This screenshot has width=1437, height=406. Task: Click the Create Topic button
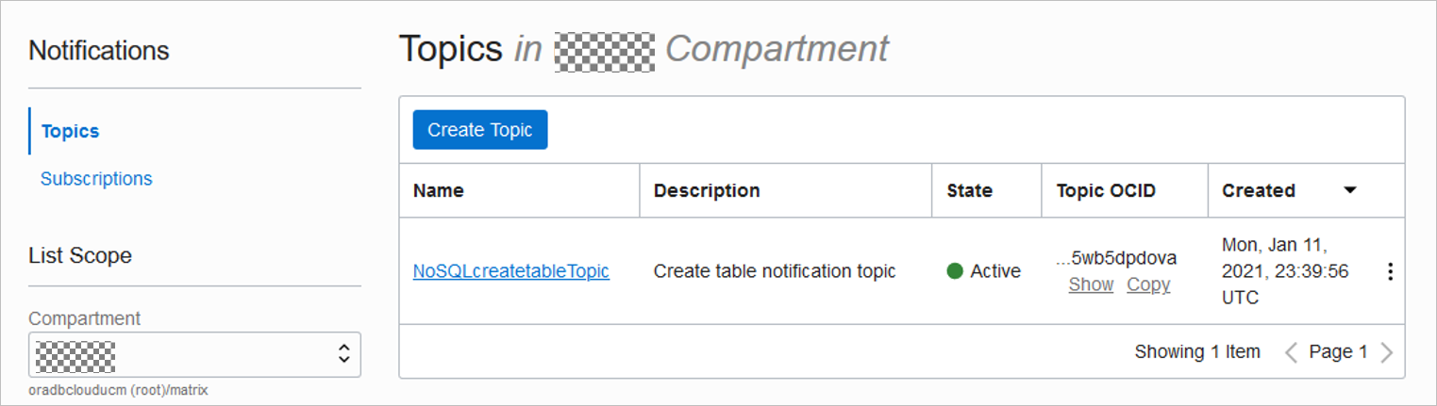(x=480, y=130)
